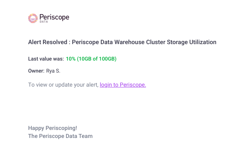The image size is (241, 160).
Task: Click the green 10GB figure
Action: click(x=85, y=59)
